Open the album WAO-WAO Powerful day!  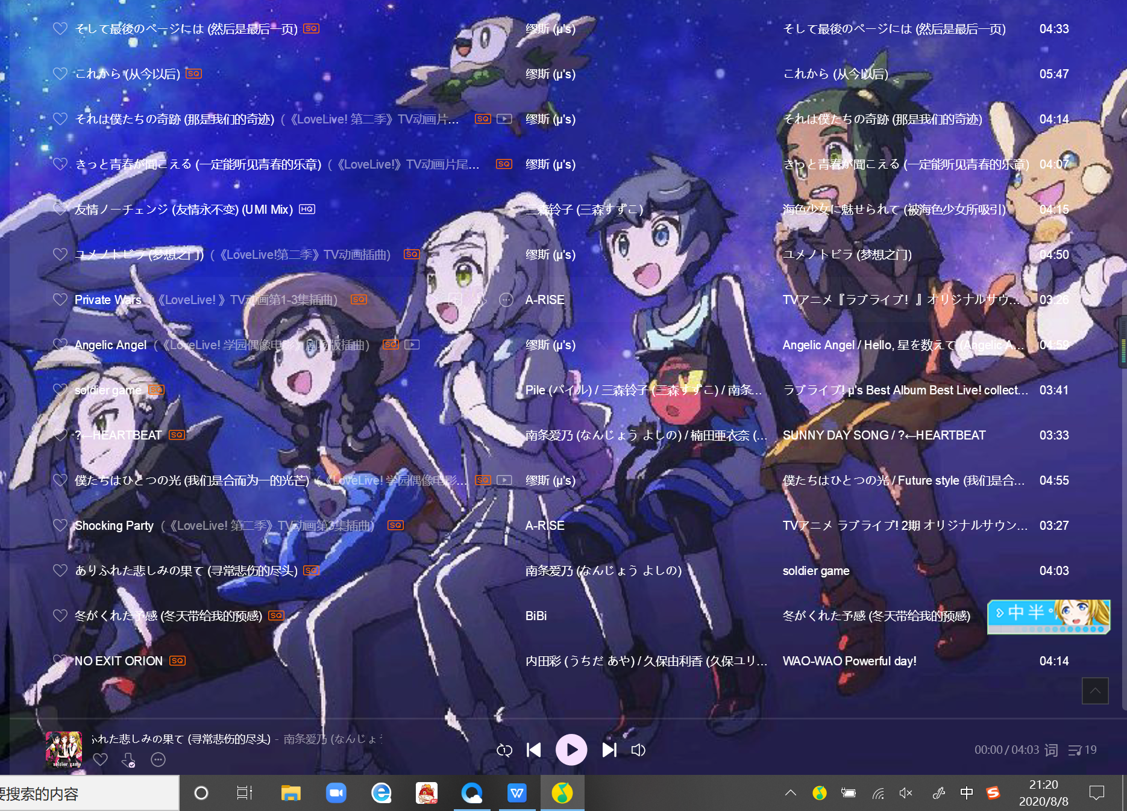pyautogui.click(x=850, y=661)
